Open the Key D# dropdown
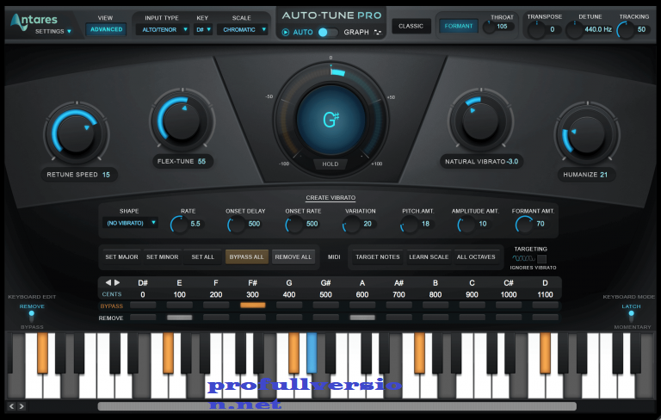Viewport: 661px width, 420px height. pos(203,29)
